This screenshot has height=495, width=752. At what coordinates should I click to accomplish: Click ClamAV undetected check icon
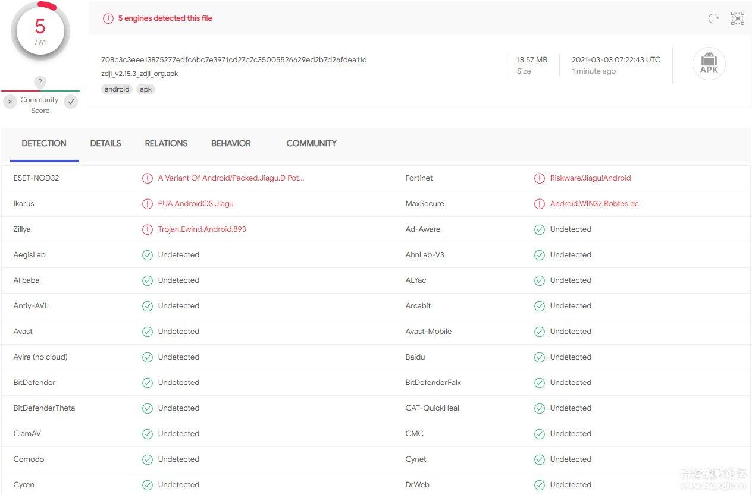click(148, 434)
